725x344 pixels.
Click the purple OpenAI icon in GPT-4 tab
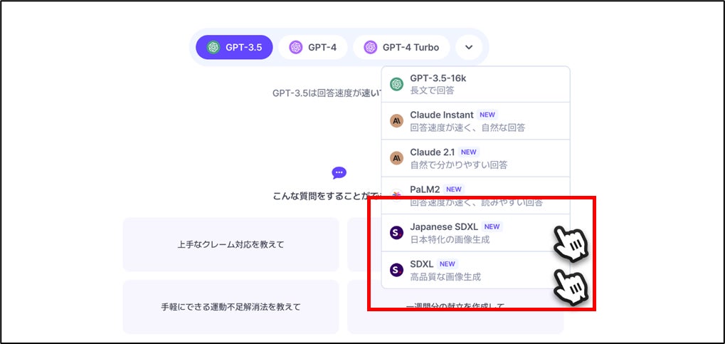coord(296,47)
